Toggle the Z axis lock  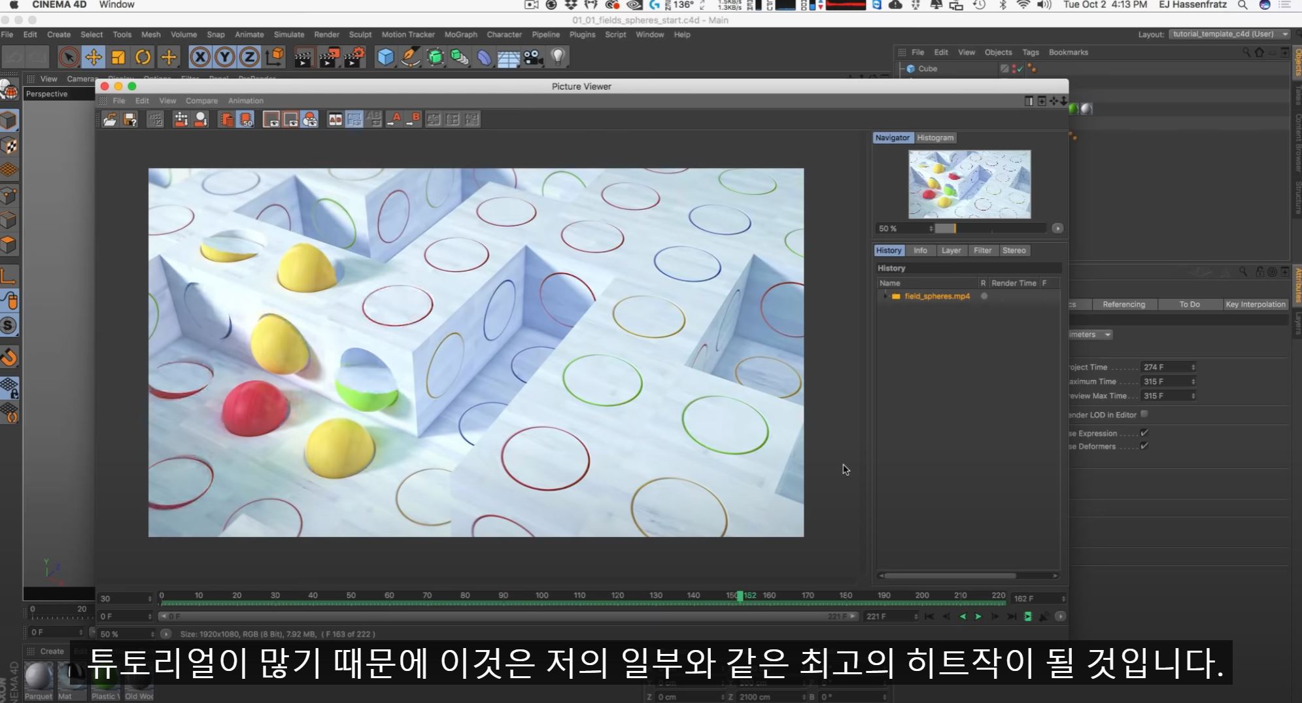(x=249, y=58)
